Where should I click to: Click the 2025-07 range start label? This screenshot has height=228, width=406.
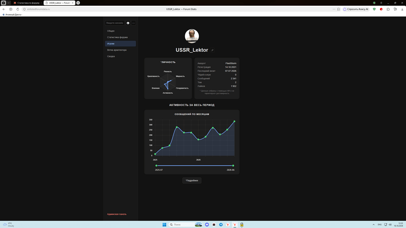pos(159,170)
